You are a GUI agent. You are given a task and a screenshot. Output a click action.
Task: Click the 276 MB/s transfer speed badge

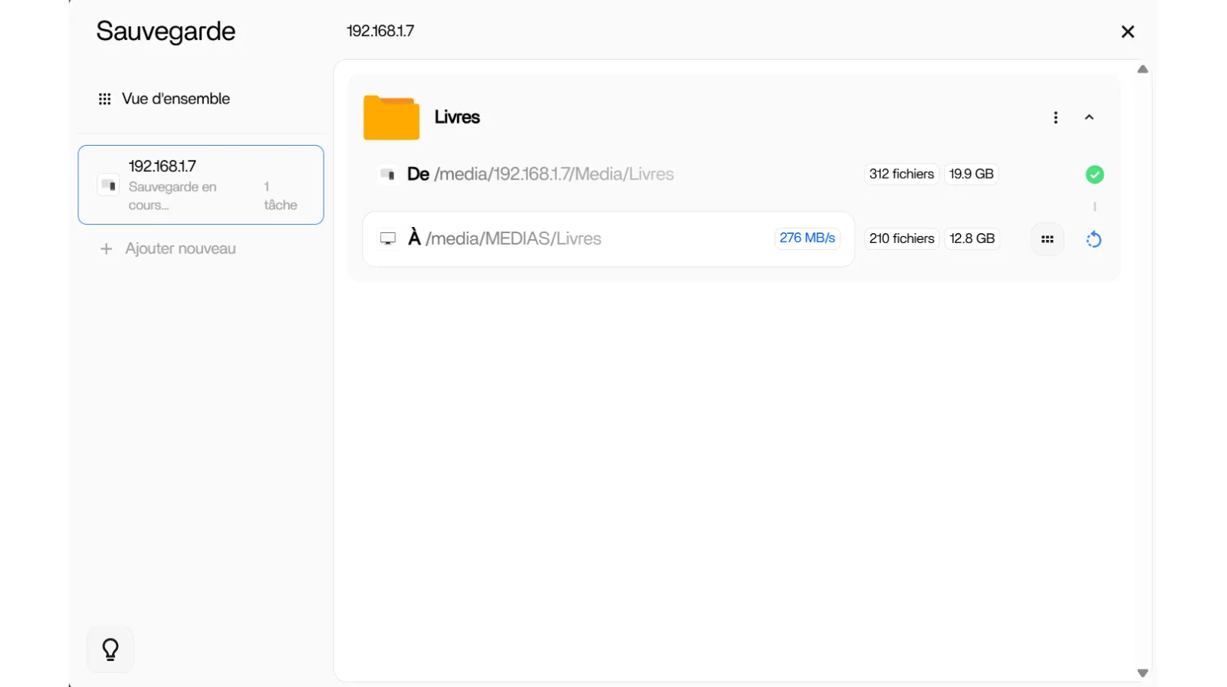pyautogui.click(x=807, y=238)
